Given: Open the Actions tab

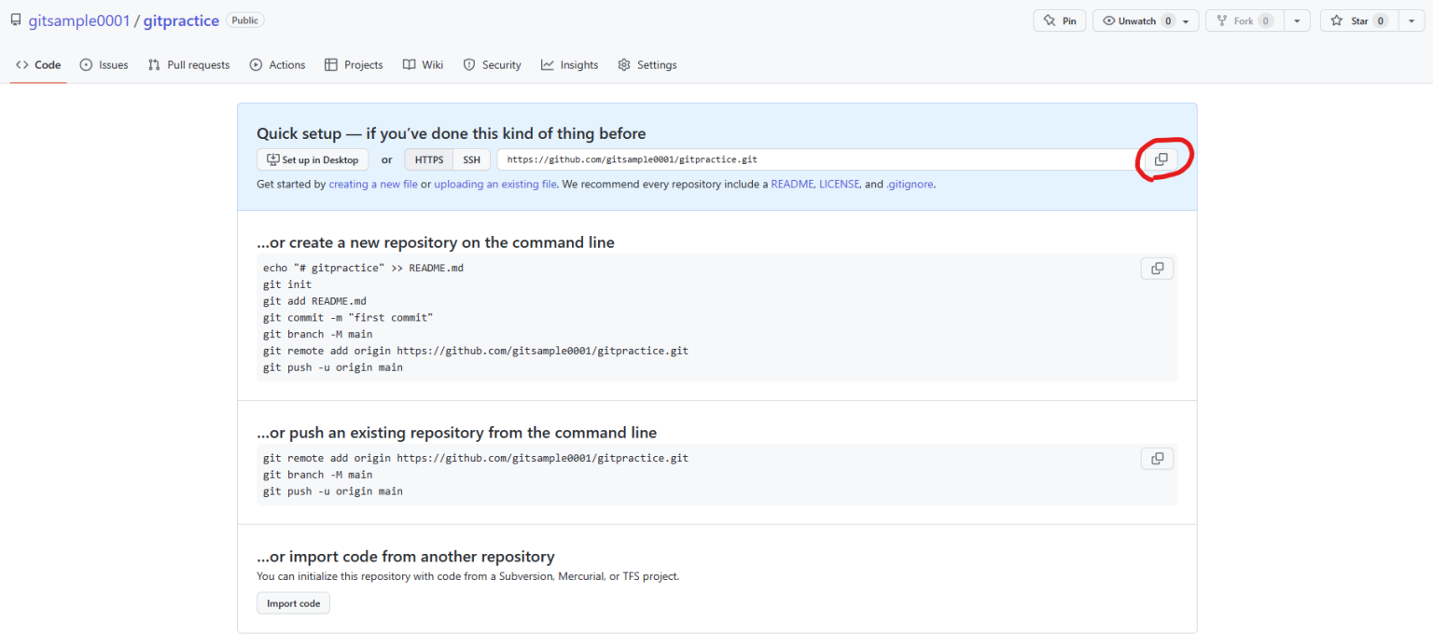Looking at the screenshot, I should pos(277,64).
